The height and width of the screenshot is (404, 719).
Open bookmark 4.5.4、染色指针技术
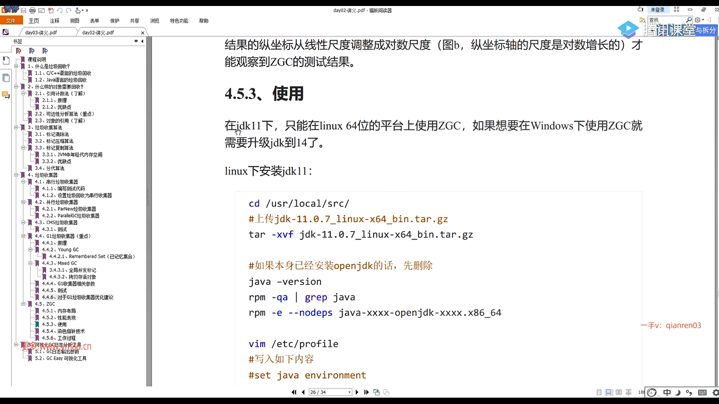(x=63, y=331)
